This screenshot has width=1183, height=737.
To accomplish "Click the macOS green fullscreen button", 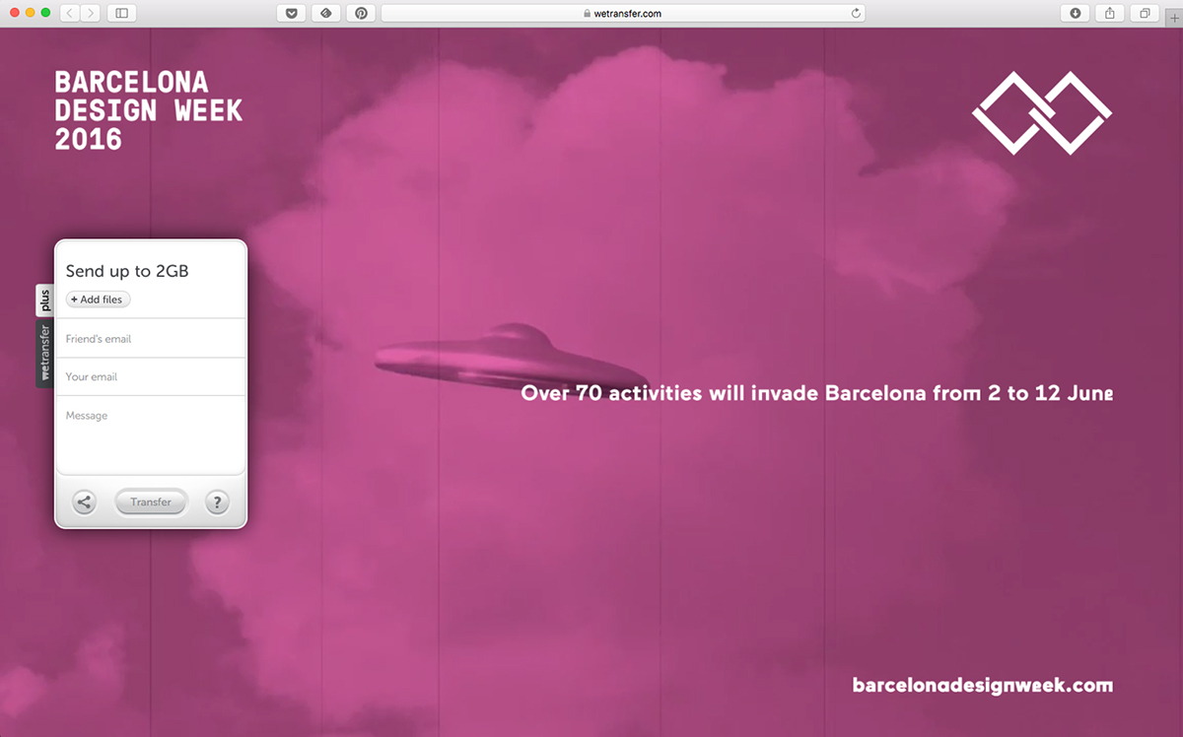I will tap(45, 13).
